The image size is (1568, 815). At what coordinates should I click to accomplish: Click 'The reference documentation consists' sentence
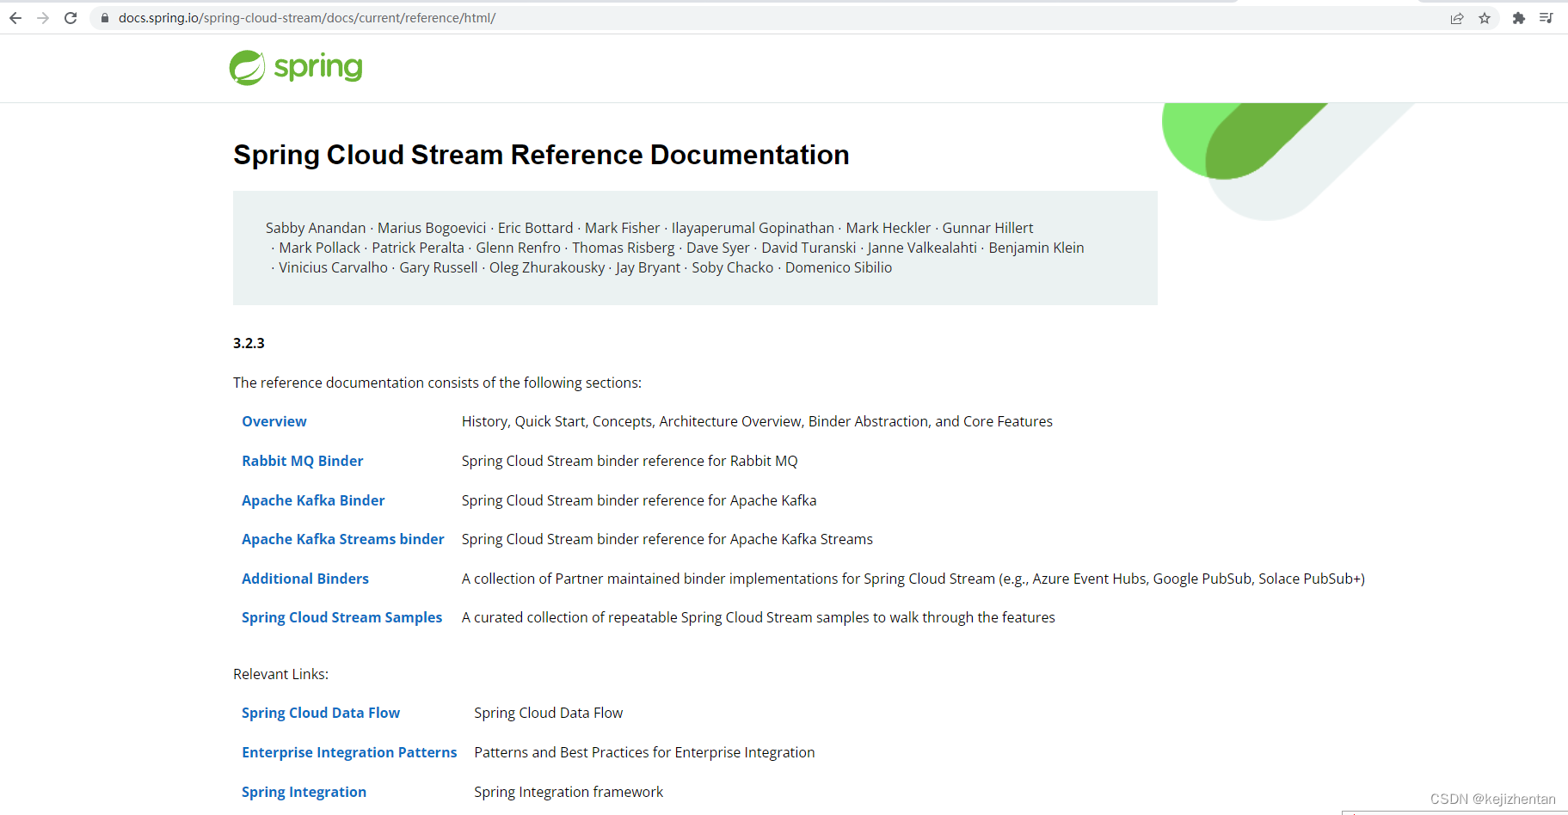click(x=437, y=383)
